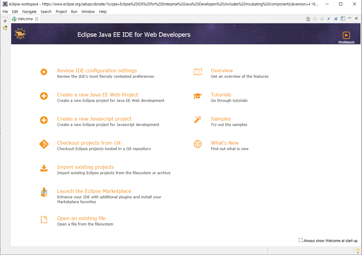Click text 'Checkout Eclipse projects hosted in a Git repository'

point(104,149)
